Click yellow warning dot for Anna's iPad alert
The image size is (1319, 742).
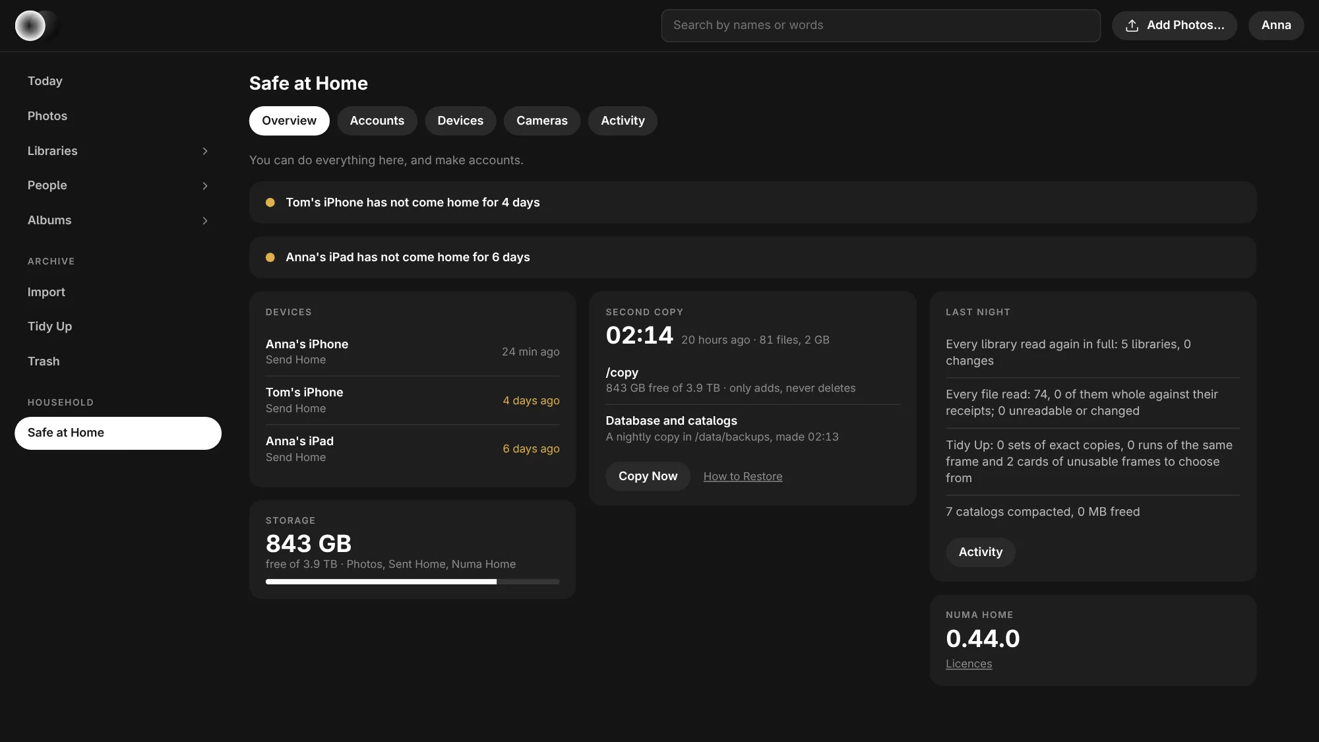pyautogui.click(x=270, y=257)
